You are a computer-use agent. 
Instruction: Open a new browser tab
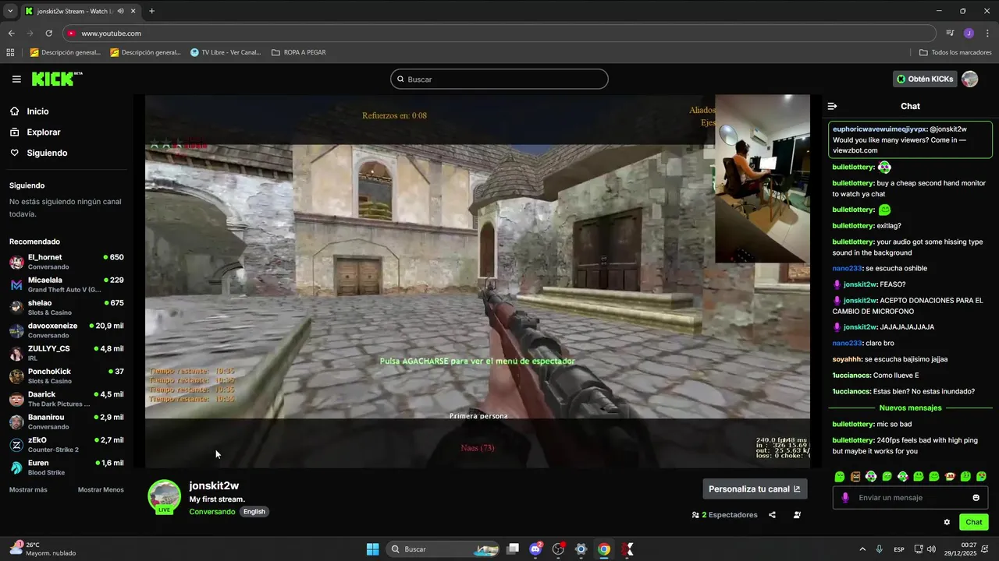151,11
